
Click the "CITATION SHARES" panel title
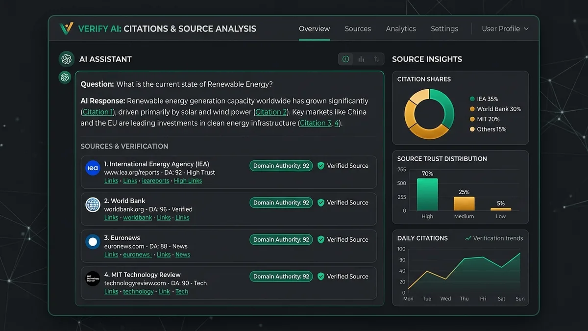tap(424, 79)
